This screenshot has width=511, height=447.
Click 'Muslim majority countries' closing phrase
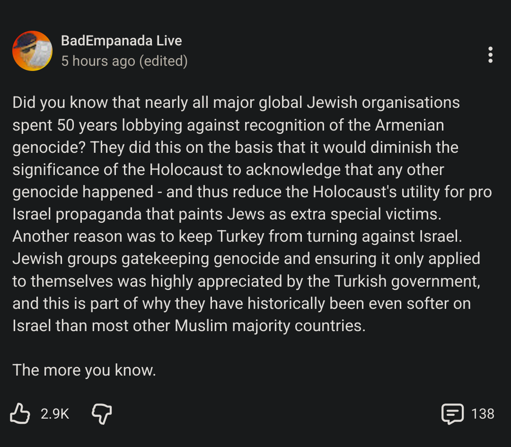click(x=270, y=325)
